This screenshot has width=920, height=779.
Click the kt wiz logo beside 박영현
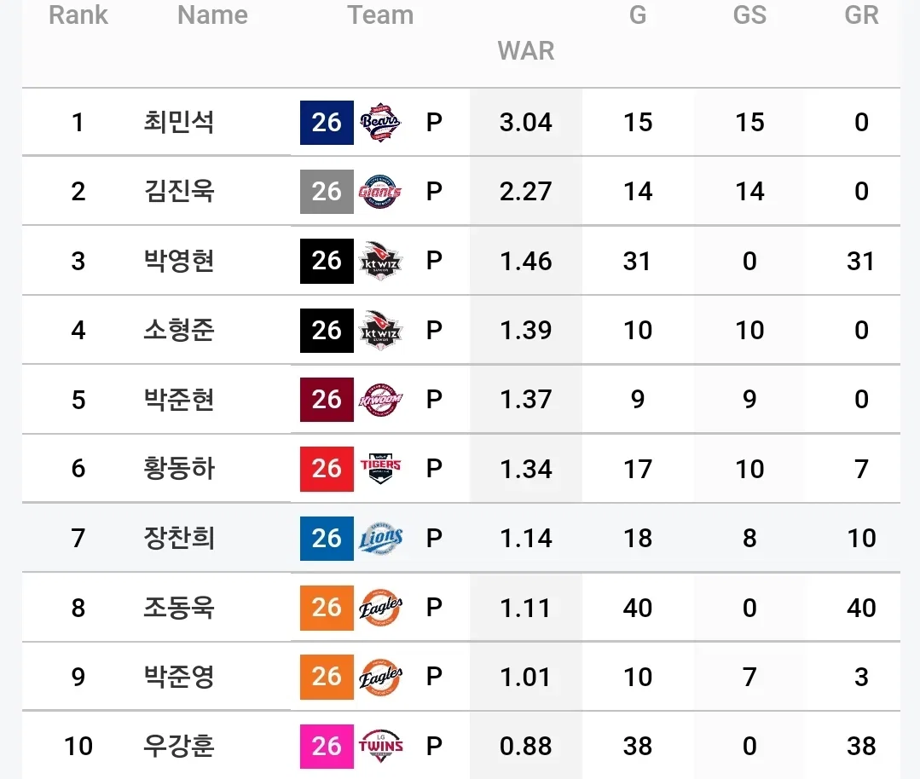(x=380, y=261)
